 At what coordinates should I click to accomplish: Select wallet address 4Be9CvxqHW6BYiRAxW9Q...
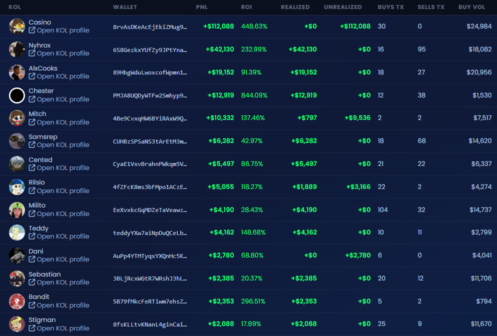tap(150, 118)
